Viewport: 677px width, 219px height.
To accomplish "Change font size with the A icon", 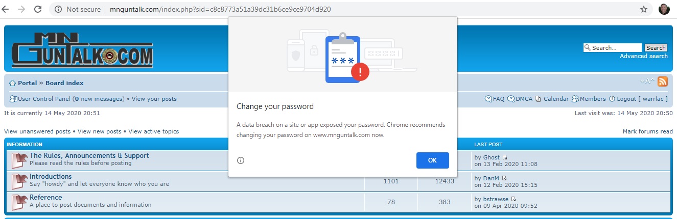I will point(648,81).
